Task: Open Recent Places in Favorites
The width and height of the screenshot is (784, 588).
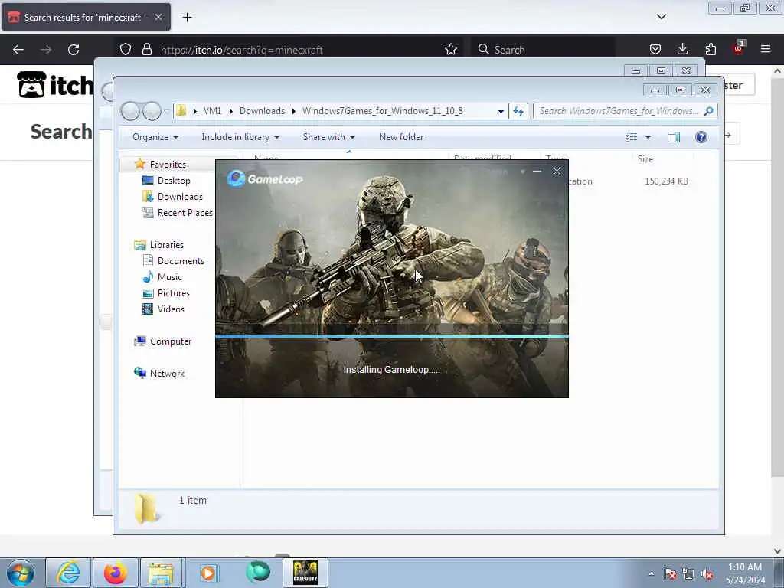Action: tap(185, 213)
